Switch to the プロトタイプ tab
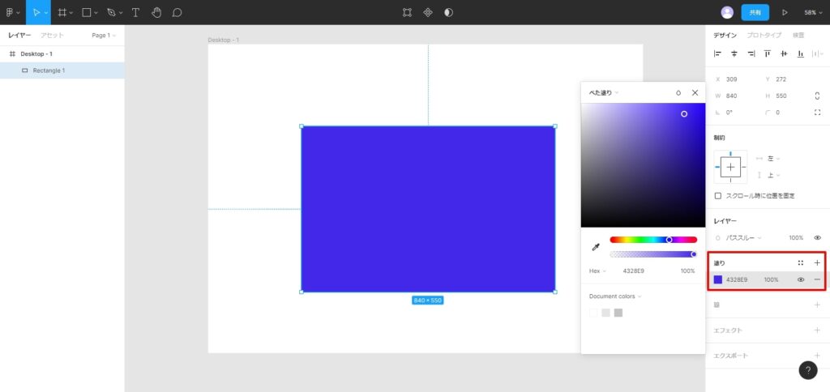This screenshot has width=830, height=392. [764, 36]
